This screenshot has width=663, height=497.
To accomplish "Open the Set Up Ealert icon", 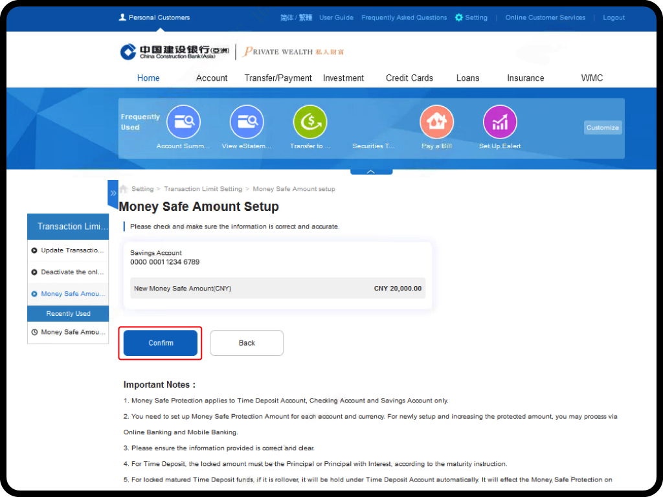I will point(500,122).
